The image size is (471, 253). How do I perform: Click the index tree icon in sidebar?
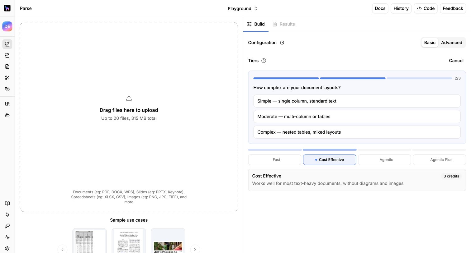pyautogui.click(x=7, y=104)
